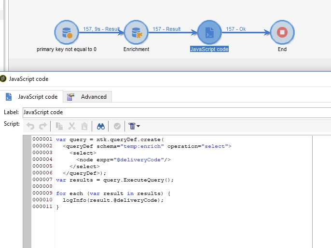Click the copy icon in script toolbar
Viewport: 331px width, 248px height.
(59, 126)
